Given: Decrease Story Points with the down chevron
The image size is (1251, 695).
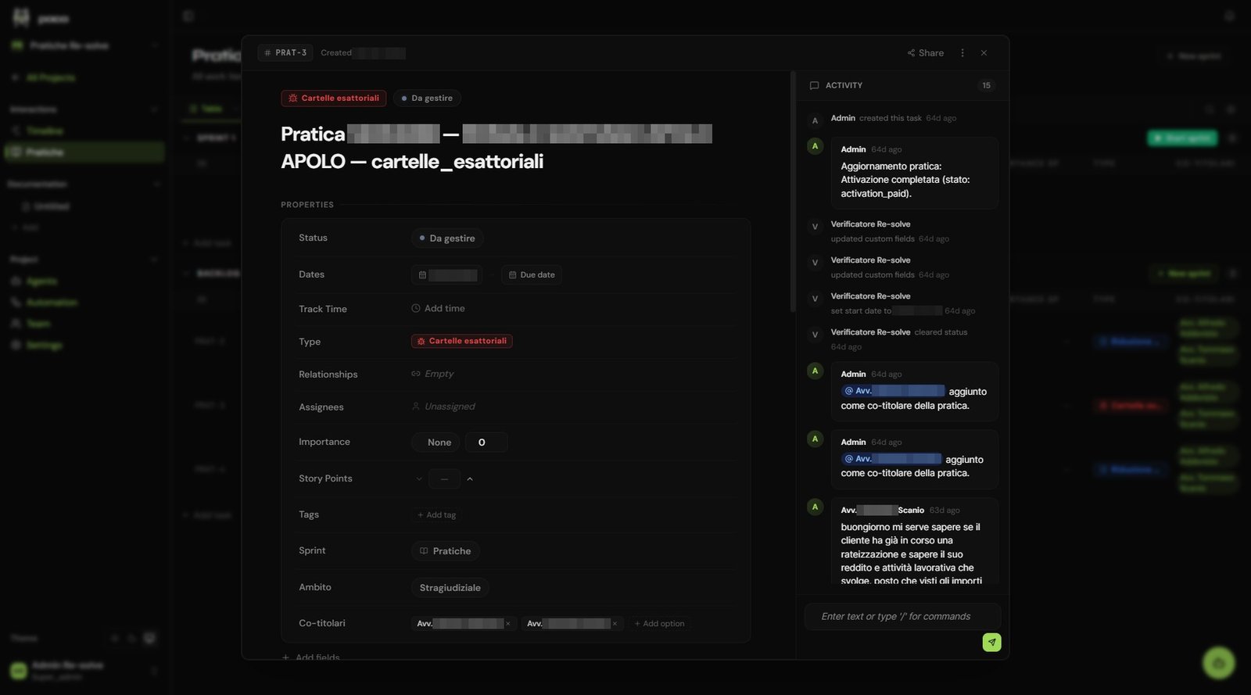Looking at the screenshot, I should (419, 479).
